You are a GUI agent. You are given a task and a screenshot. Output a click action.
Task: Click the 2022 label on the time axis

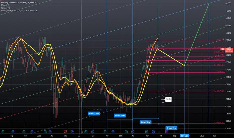tap(202, 136)
